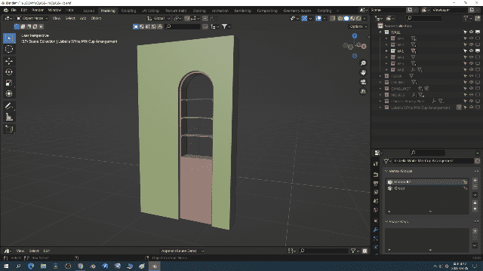This screenshot has width=483, height=271.
Task: Toggle eye icon for FLOOR collection
Action: coord(471,76)
